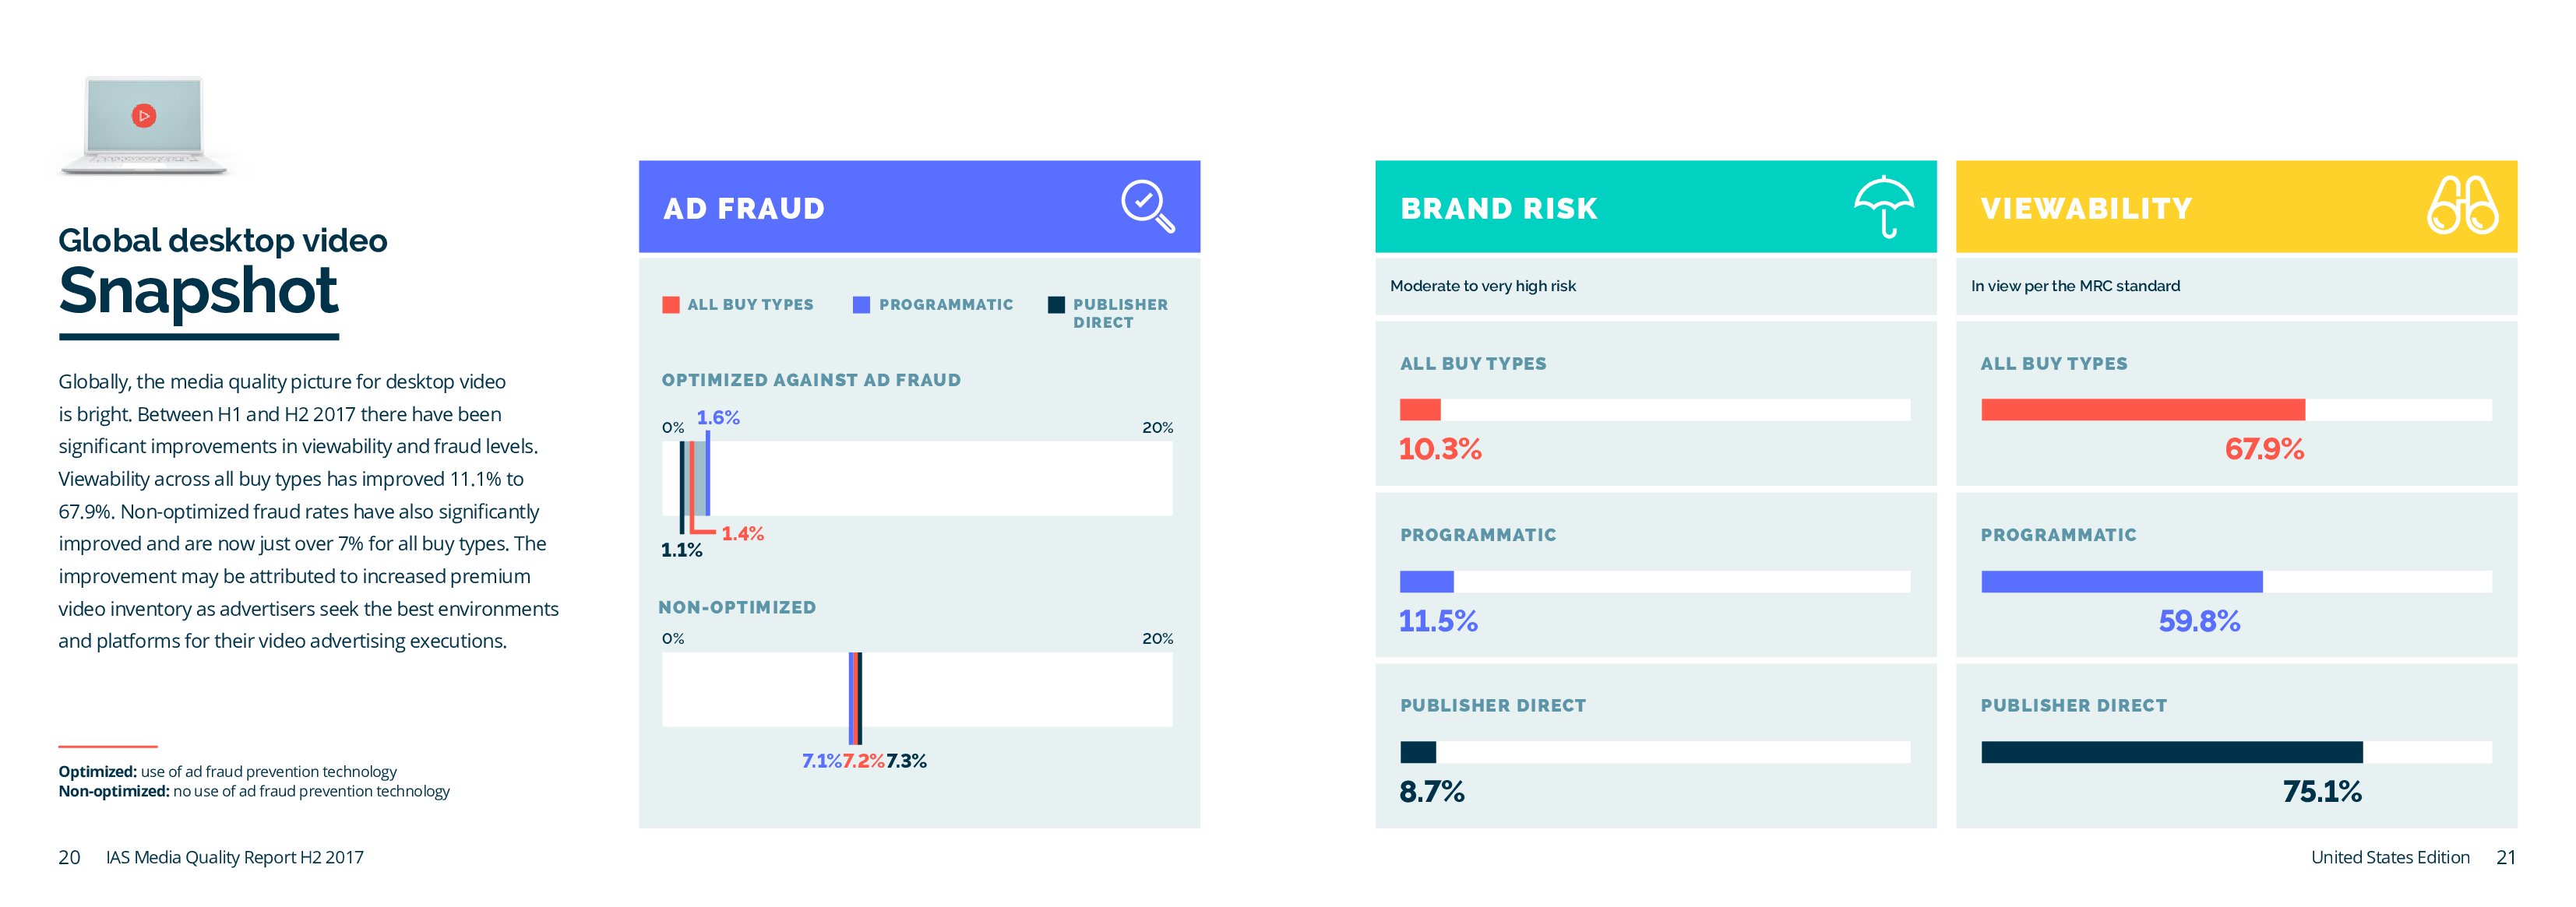2576x907 pixels.
Task: Click the dark Publisher Direct legend swatch
Action: [x=1056, y=305]
